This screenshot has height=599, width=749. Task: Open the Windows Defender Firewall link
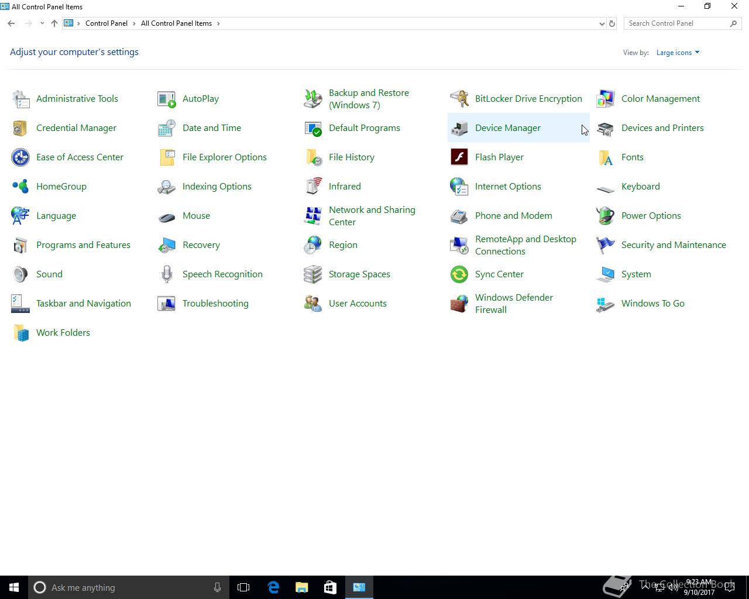[x=514, y=304]
